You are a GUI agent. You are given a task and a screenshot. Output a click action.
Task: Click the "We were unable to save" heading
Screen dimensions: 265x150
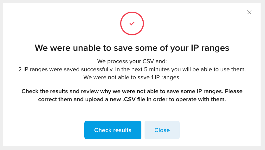pyautogui.click(x=132, y=48)
